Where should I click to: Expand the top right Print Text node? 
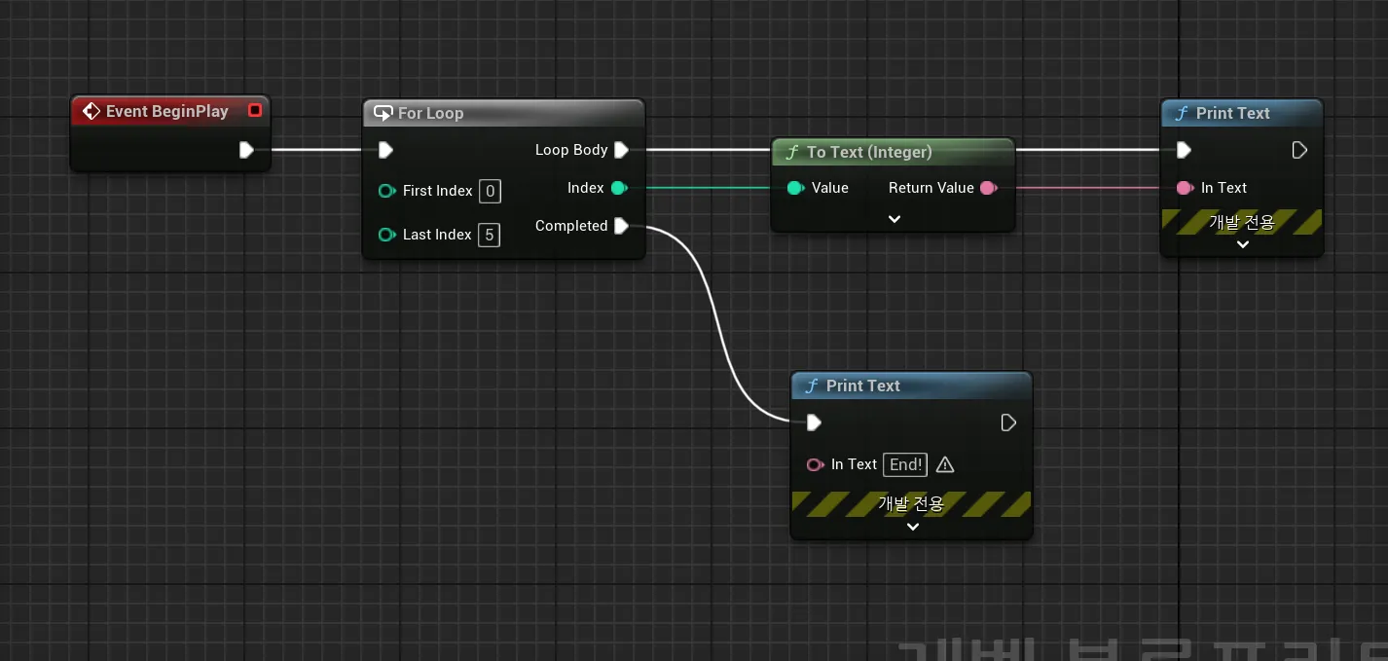point(1242,244)
